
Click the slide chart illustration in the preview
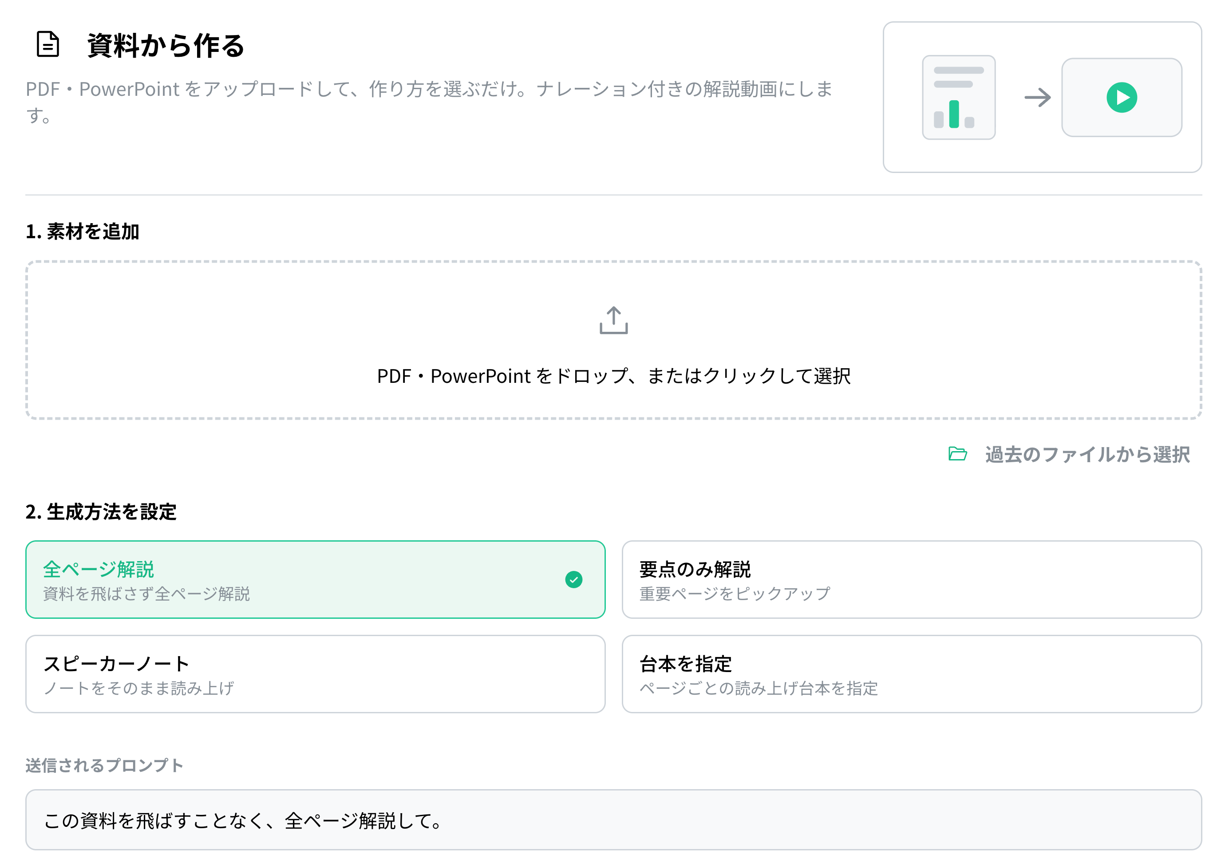pyautogui.click(x=959, y=98)
